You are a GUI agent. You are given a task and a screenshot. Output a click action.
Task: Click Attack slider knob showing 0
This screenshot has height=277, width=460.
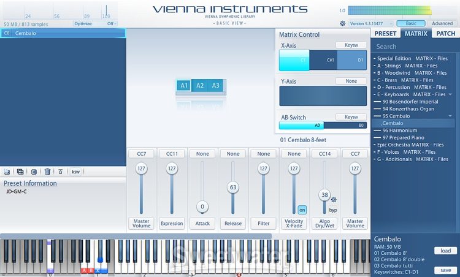(x=202, y=207)
